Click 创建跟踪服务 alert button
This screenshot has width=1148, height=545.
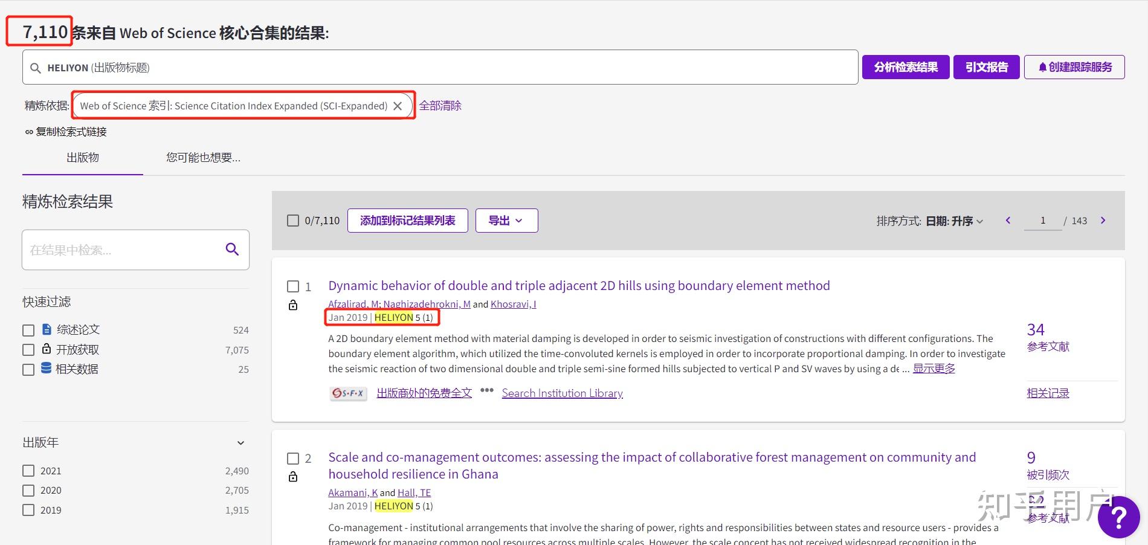pos(1074,67)
